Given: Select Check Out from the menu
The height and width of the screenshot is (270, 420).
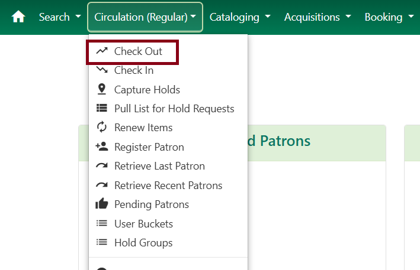Looking at the screenshot, I should 138,51.
